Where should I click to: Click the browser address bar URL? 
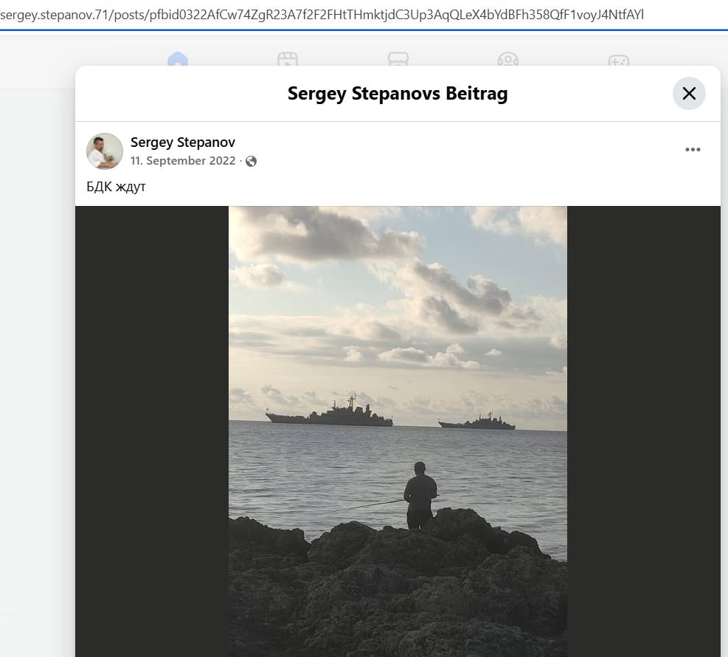(x=322, y=15)
